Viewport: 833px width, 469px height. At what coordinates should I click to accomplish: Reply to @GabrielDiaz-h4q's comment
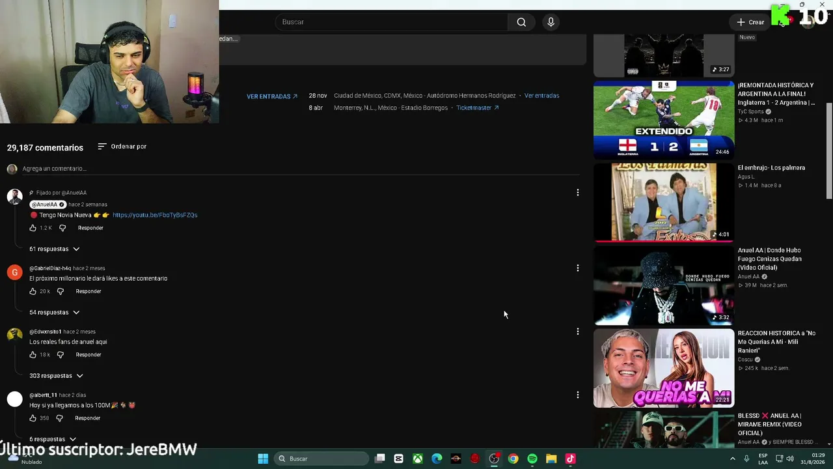point(89,291)
